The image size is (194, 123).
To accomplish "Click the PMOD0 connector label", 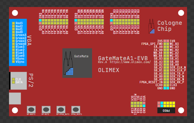I will coord(166,110).
